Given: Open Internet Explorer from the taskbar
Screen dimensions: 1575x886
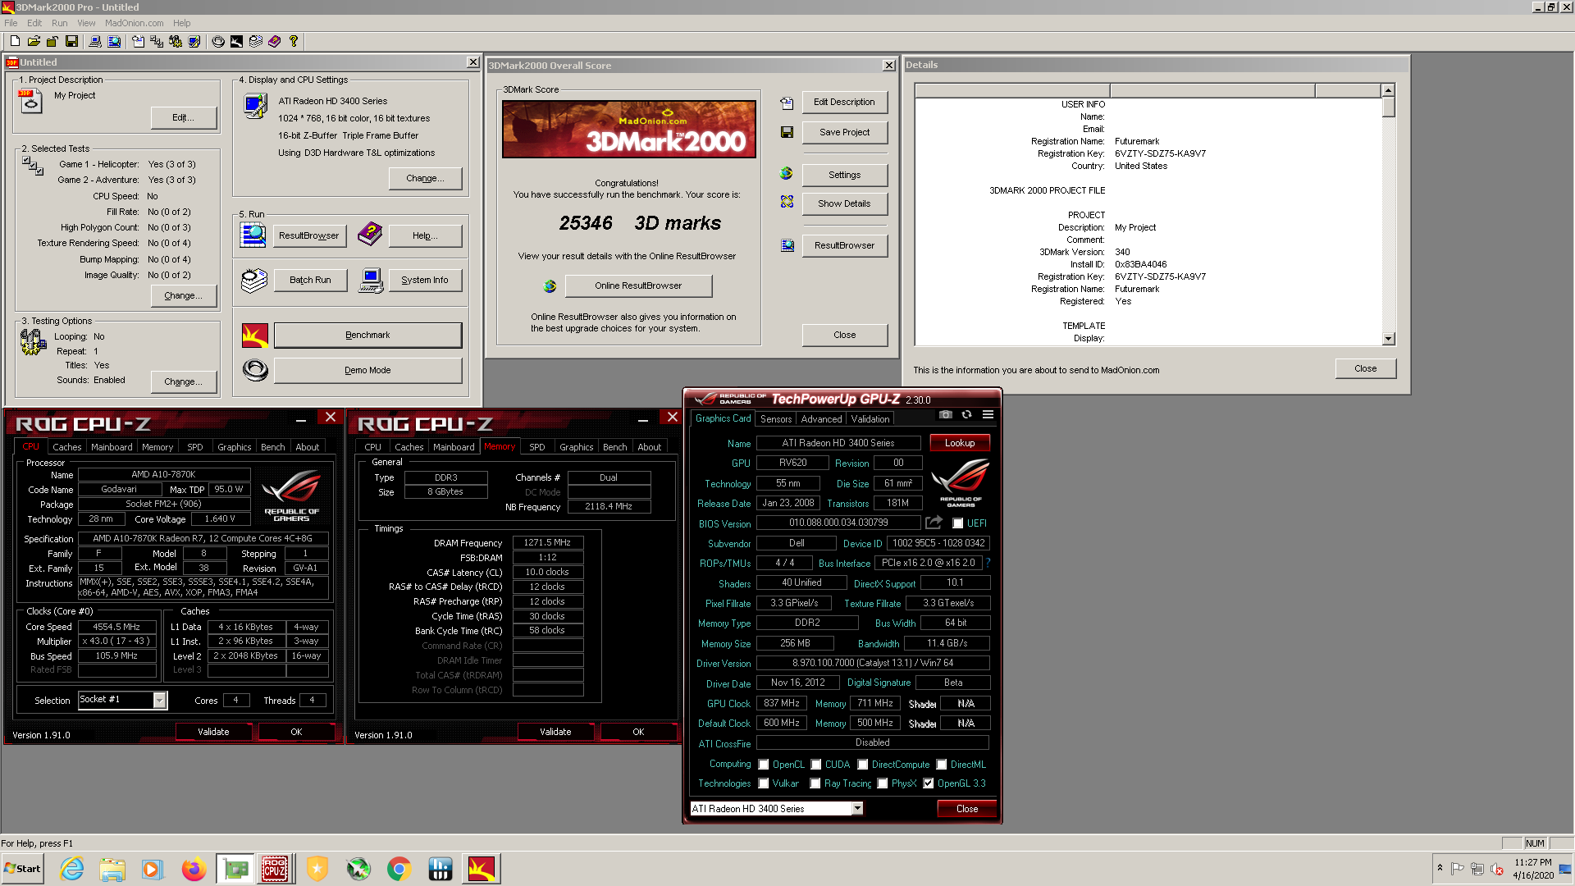Looking at the screenshot, I should click(72, 869).
